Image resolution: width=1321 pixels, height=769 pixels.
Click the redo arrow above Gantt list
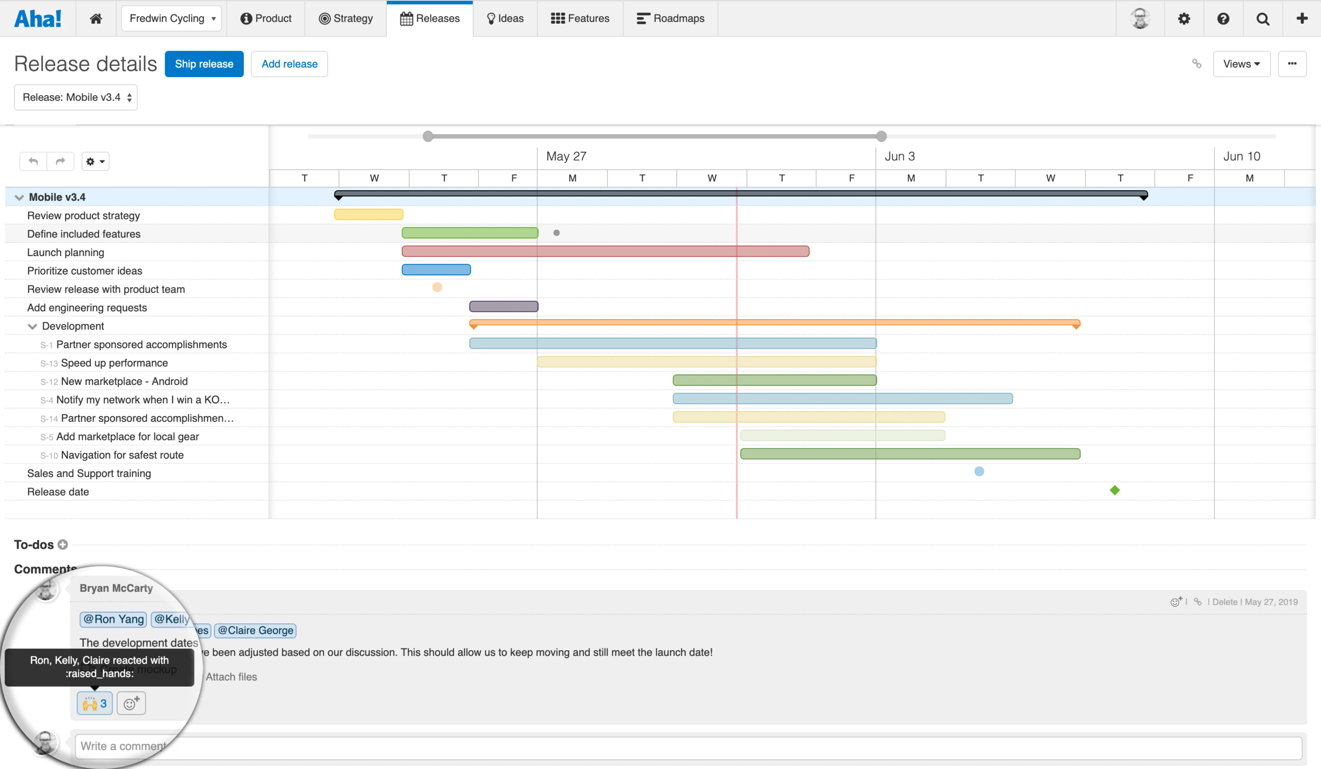click(60, 161)
